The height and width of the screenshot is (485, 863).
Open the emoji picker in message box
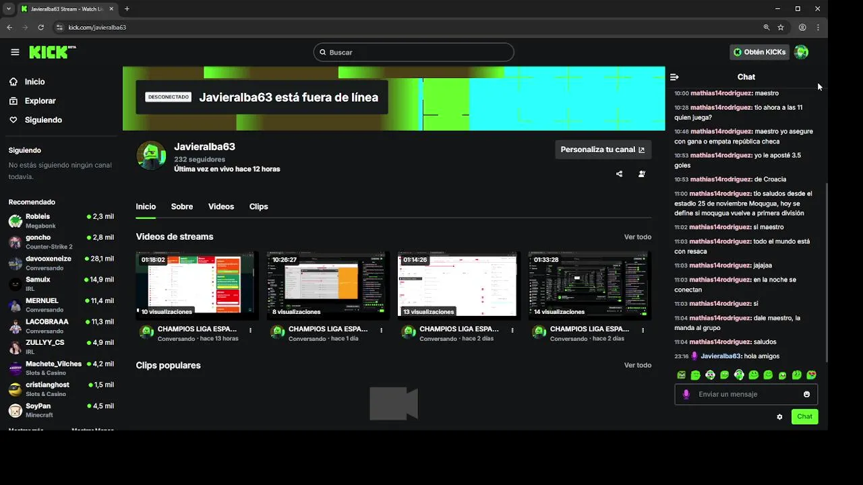click(806, 394)
